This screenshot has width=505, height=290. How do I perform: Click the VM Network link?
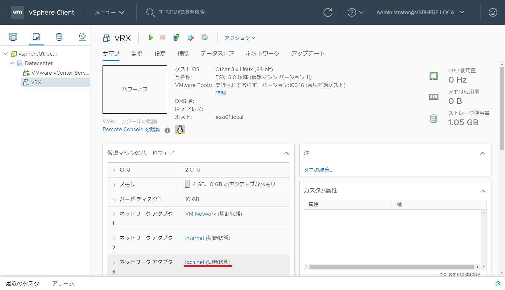click(x=201, y=214)
